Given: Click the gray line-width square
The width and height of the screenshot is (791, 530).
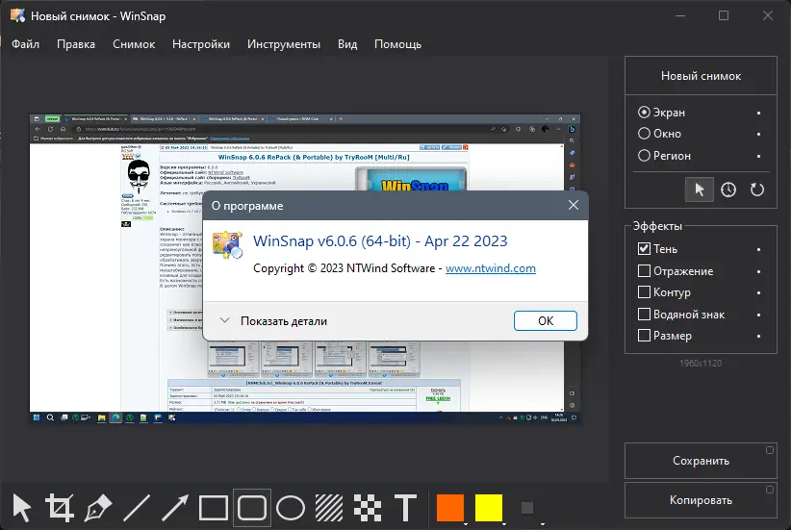Looking at the screenshot, I should coord(527,507).
